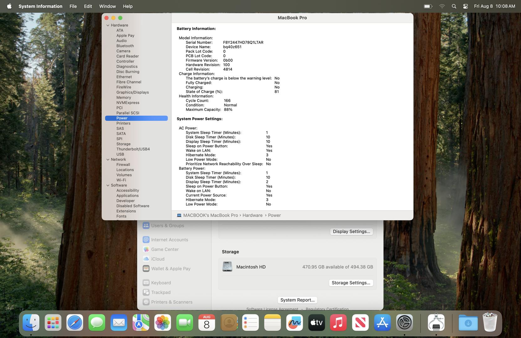Open Maps app in Dock
This screenshot has height=338, width=521.
tap(141, 322)
